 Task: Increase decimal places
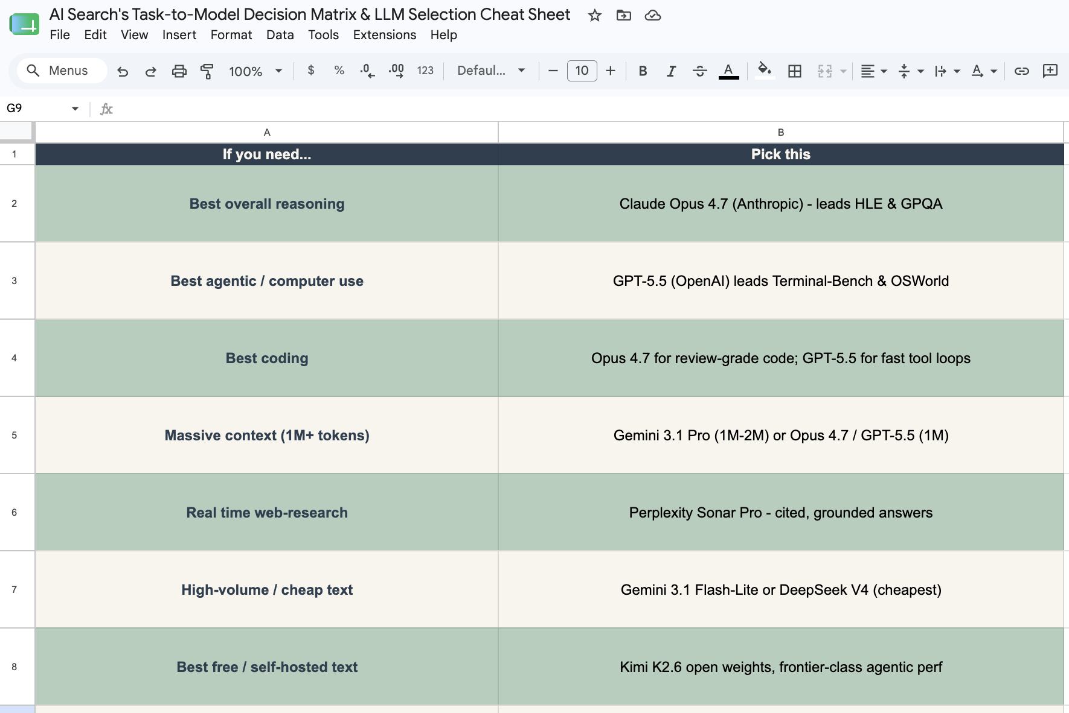396,71
